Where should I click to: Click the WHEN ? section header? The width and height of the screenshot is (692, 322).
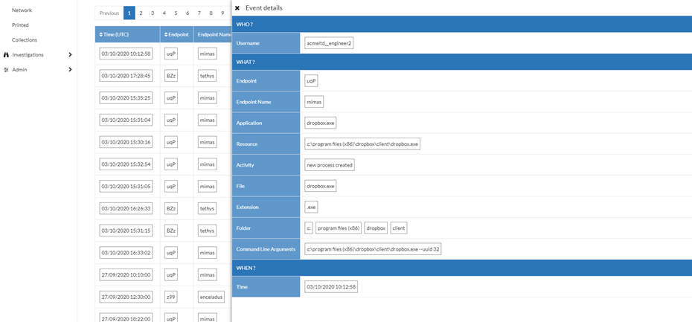point(461,268)
